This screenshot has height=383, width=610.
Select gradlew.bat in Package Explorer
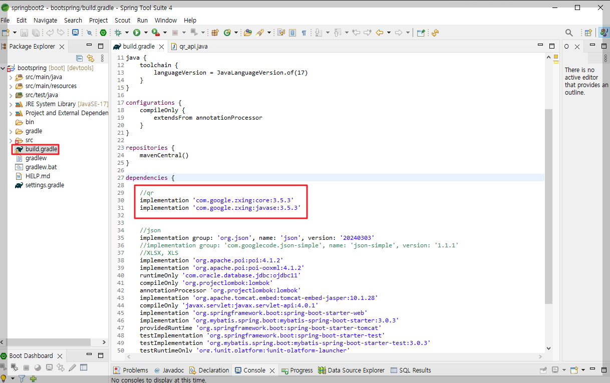tap(41, 167)
